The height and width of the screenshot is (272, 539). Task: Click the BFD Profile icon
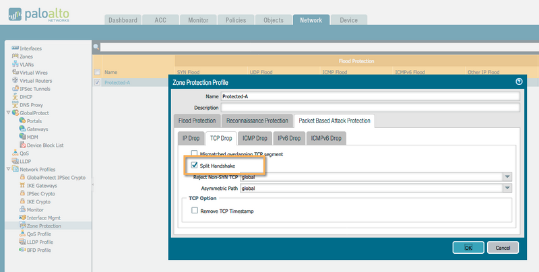(22, 250)
